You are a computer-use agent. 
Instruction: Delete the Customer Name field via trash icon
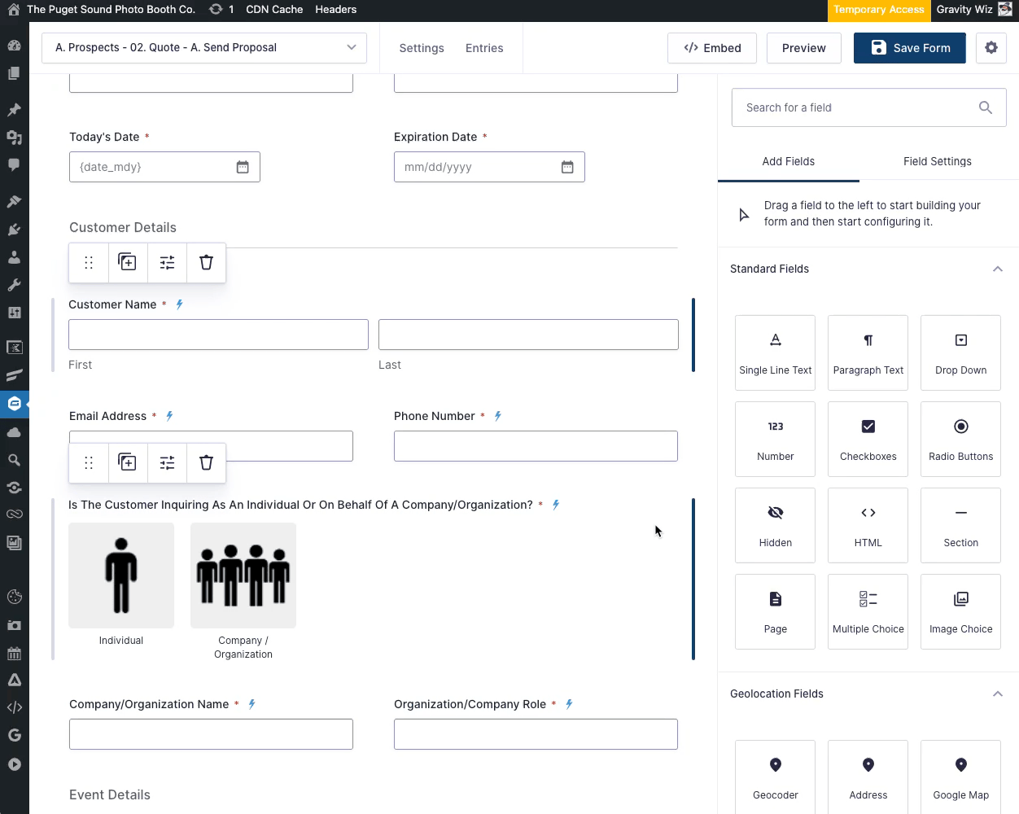(206, 262)
